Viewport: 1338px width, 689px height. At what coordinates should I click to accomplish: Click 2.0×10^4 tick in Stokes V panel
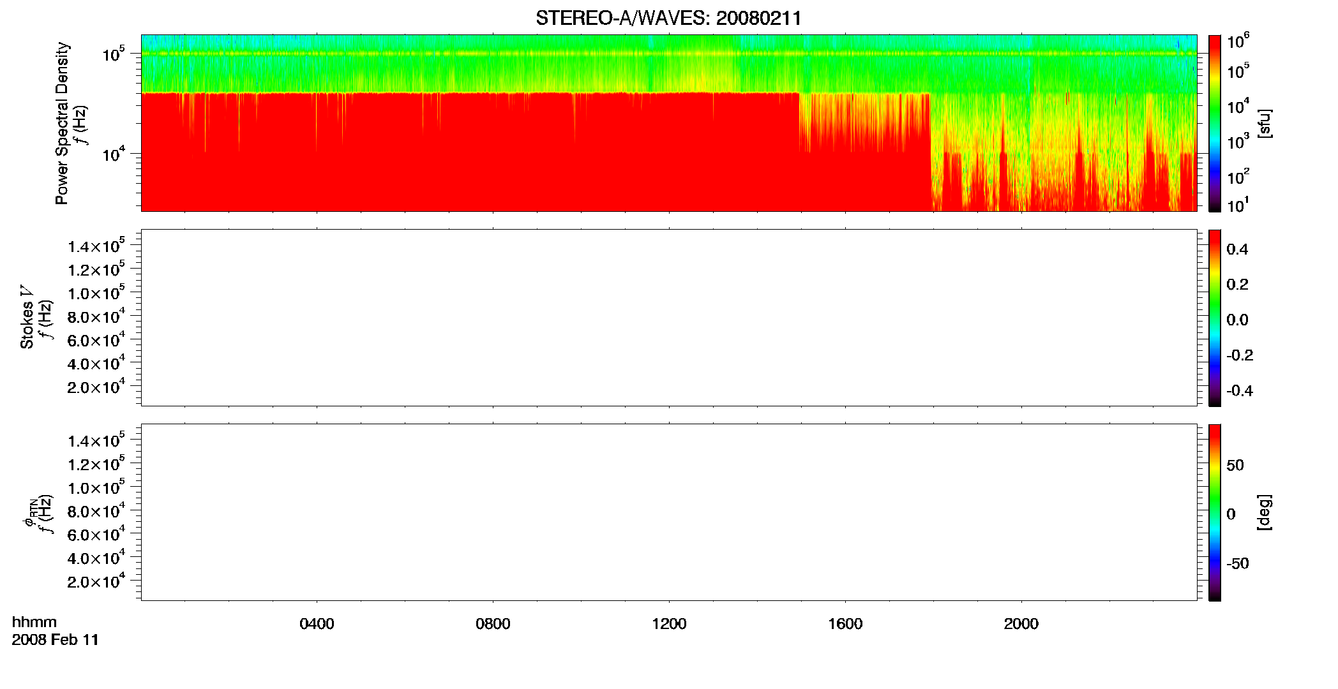[x=96, y=386]
